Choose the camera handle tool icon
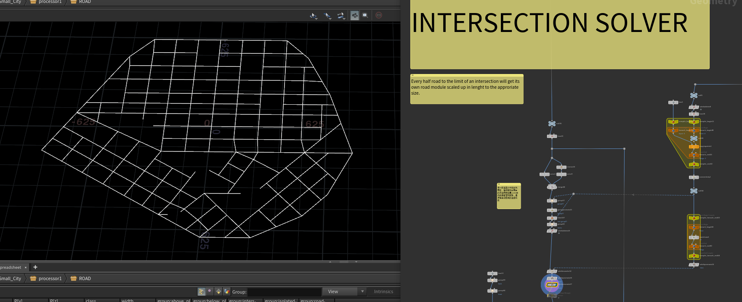This screenshot has width=742, height=302. [340, 15]
